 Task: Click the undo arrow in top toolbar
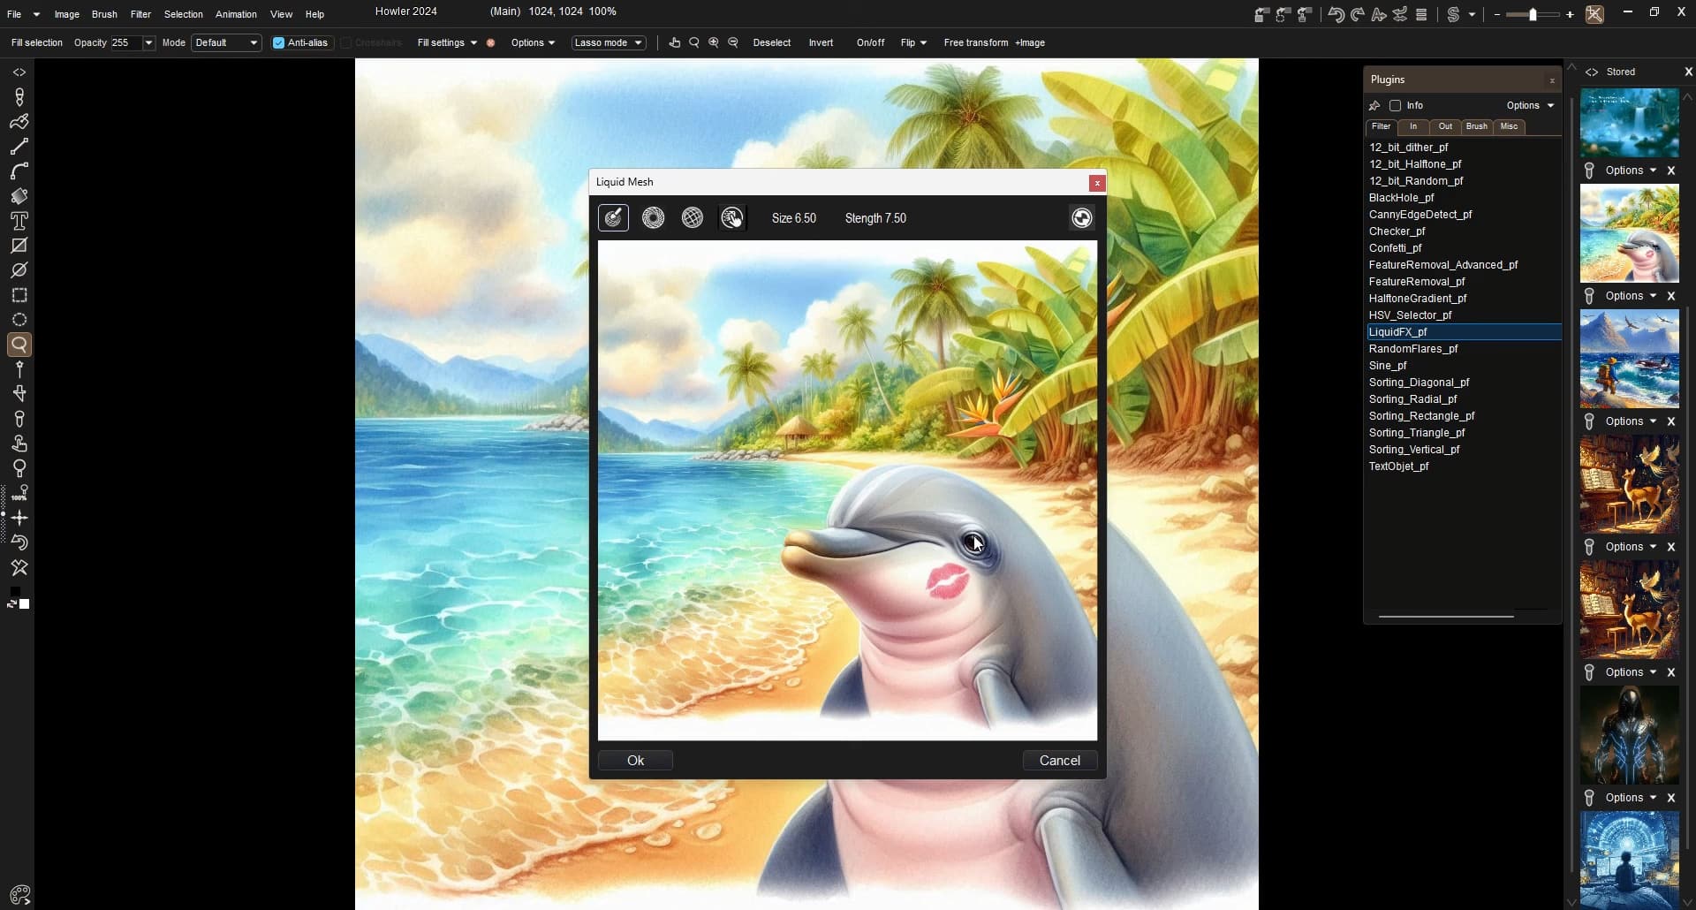point(1336,14)
